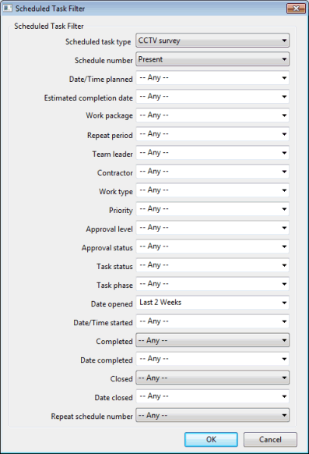This screenshot has height=454, width=309.
Task: Open the Completed dropdown
Action: coord(212,340)
